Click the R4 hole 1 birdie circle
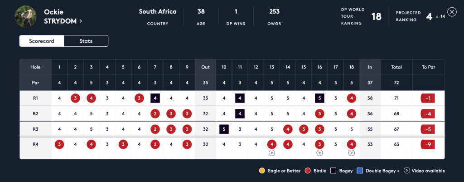464x182 pixels. [59, 145]
